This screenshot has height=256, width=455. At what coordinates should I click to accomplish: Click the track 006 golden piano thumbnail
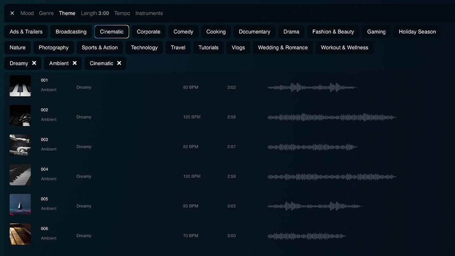coord(20,234)
